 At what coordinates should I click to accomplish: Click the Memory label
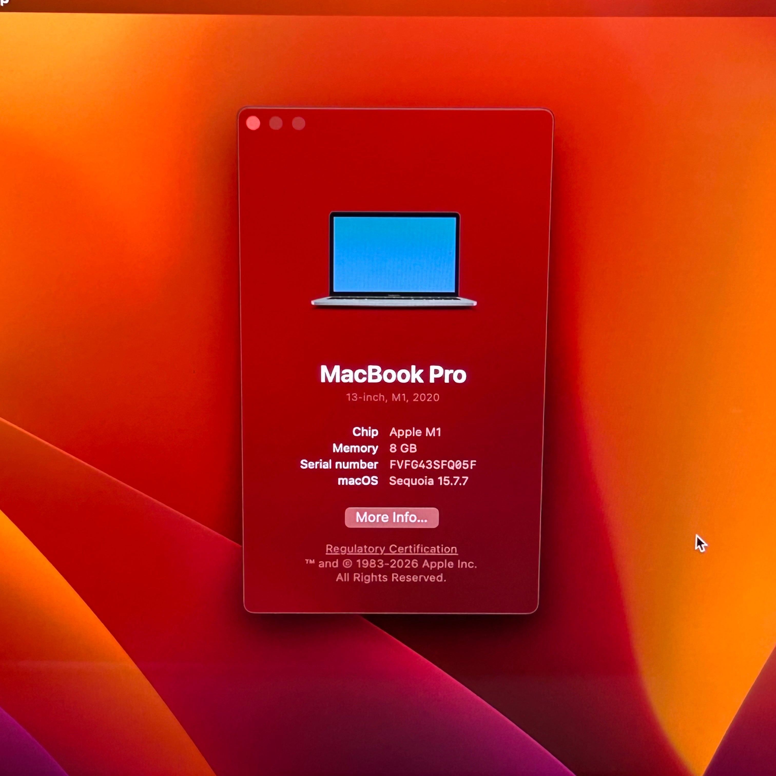coord(355,448)
